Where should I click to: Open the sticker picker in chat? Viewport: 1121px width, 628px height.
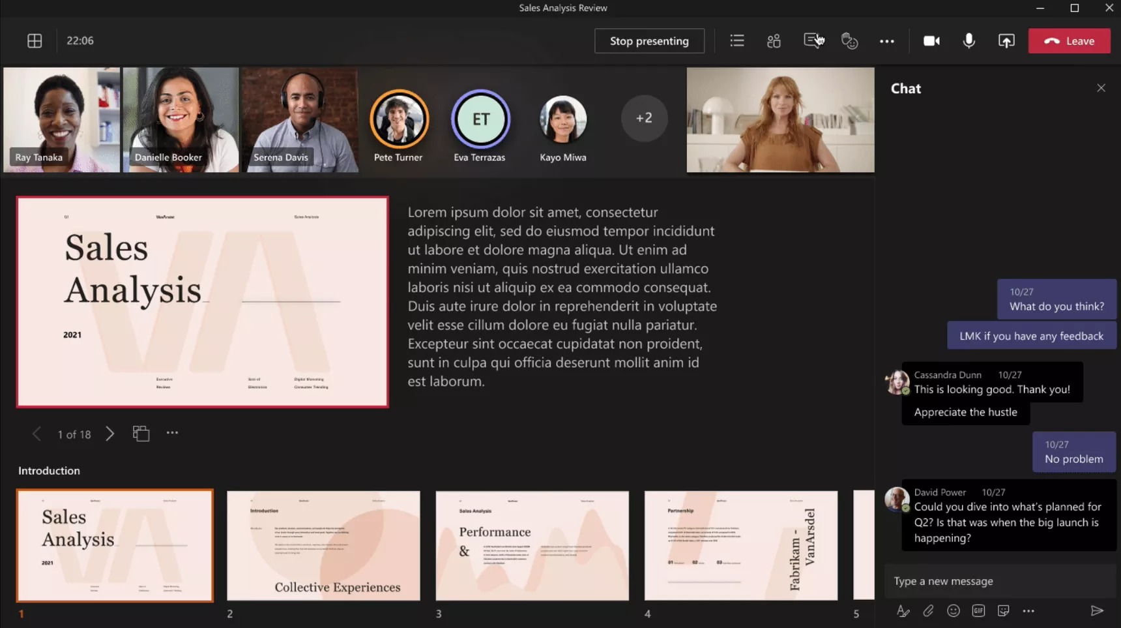1003,611
